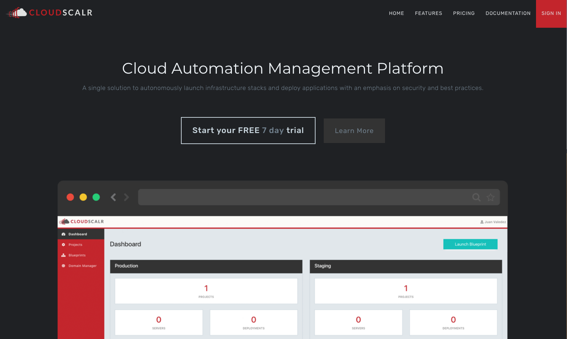Click the green maximize dot in the mockup browser
567x339 pixels.
[96, 197]
